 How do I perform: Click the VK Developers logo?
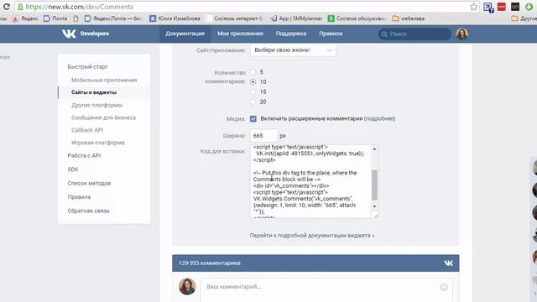pyautogui.click(x=86, y=34)
